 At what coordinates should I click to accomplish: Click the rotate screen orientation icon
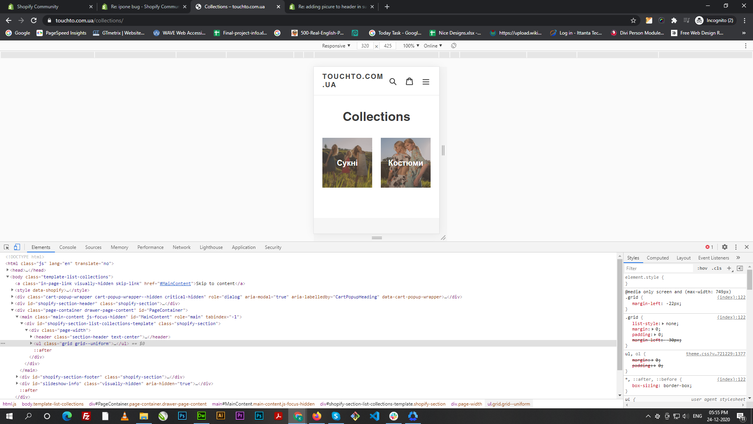pos(454,46)
